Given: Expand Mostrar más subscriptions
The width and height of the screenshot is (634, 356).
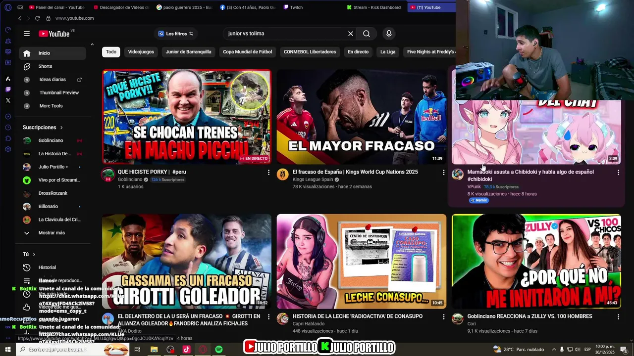Looking at the screenshot, I should point(53,233).
